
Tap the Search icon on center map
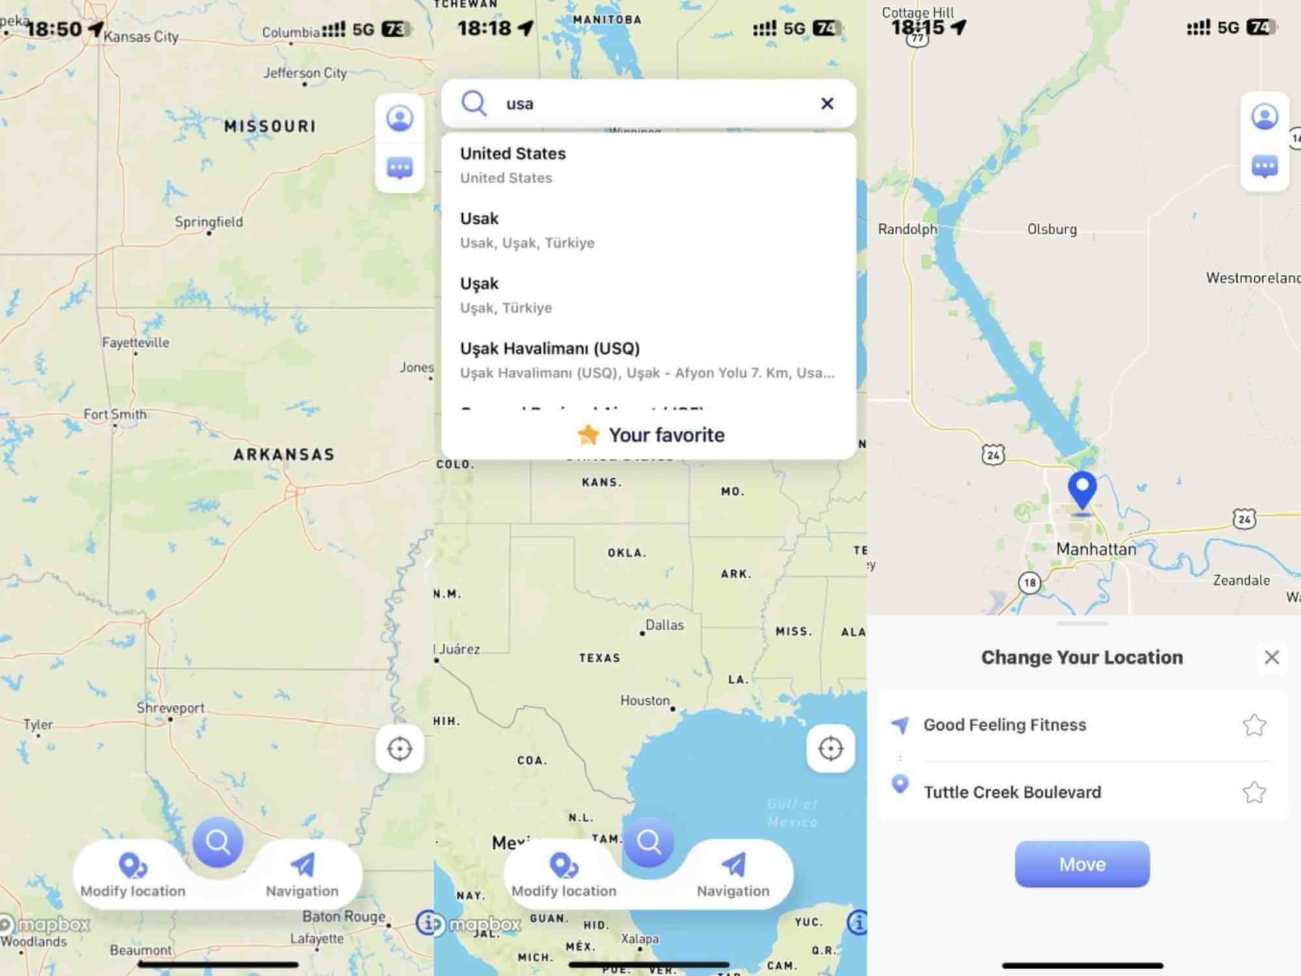649,841
